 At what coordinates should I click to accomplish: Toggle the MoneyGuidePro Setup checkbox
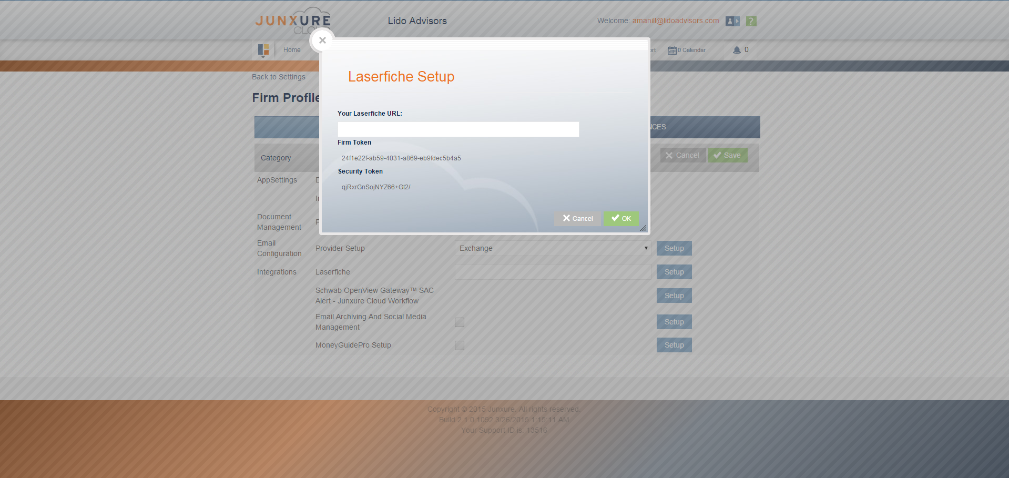point(460,345)
